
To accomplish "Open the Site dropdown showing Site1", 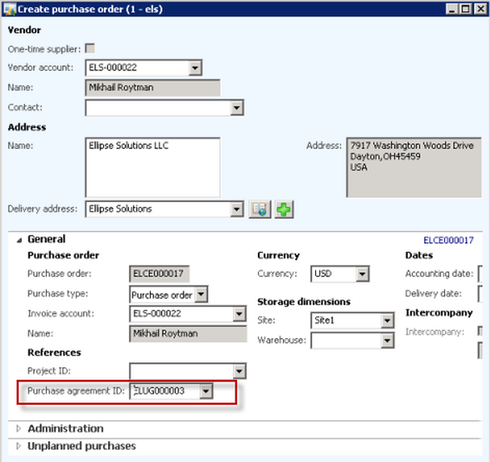I will (387, 321).
